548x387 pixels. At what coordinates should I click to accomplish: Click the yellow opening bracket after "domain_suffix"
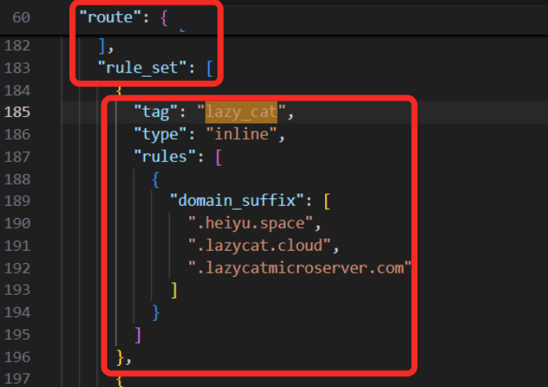[327, 202]
